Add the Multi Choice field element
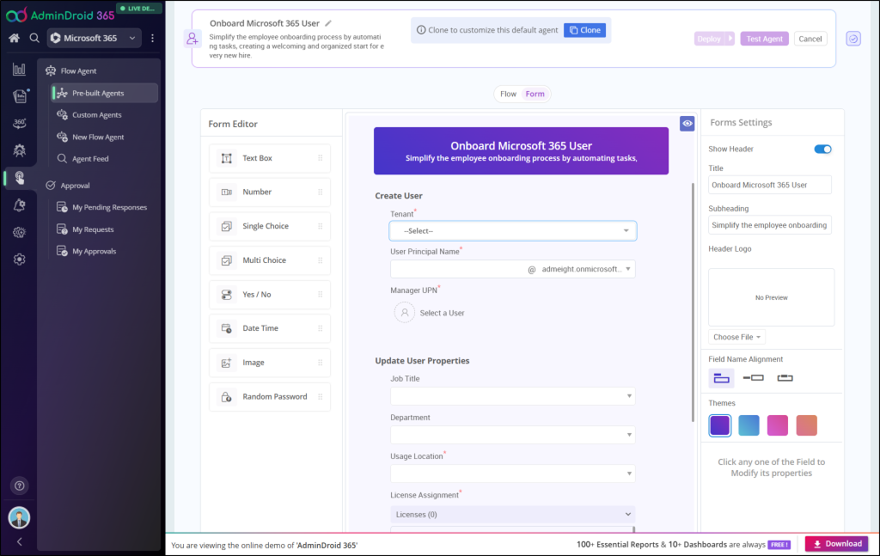The image size is (880, 556). tap(269, 260)
